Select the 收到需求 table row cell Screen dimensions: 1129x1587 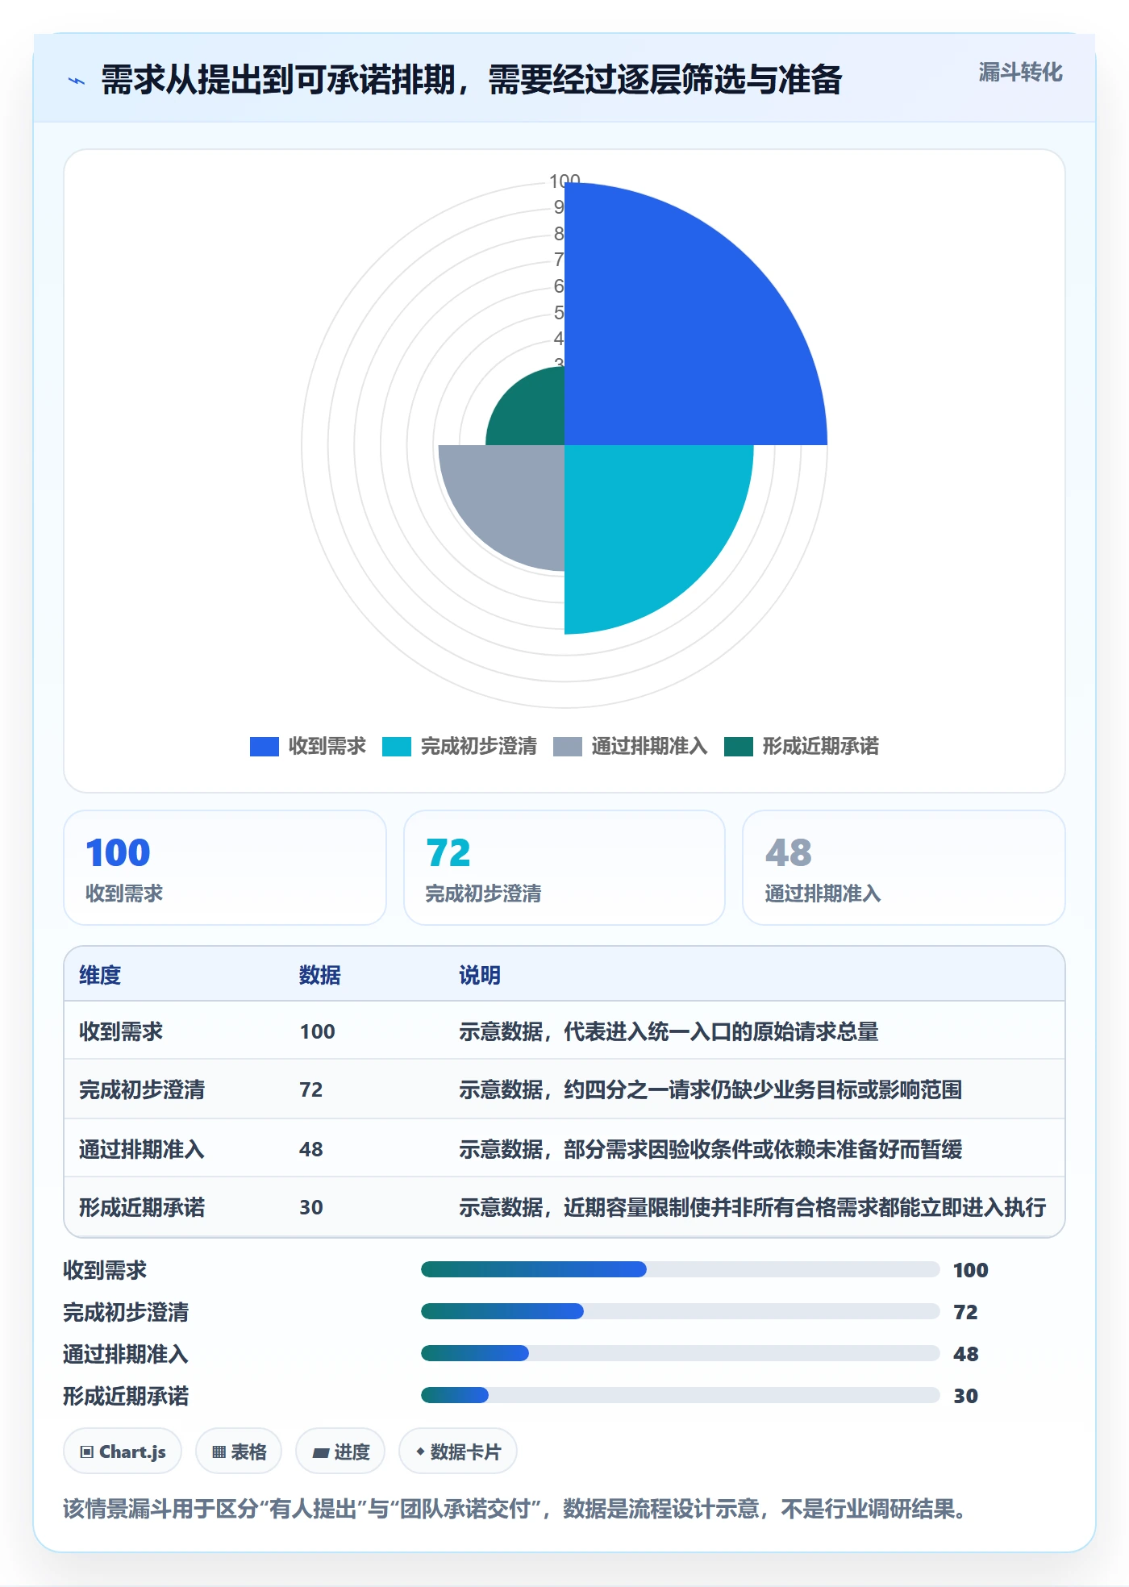(121, 1031)
